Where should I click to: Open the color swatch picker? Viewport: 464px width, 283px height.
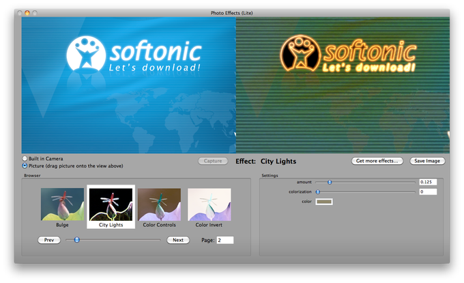324,202
